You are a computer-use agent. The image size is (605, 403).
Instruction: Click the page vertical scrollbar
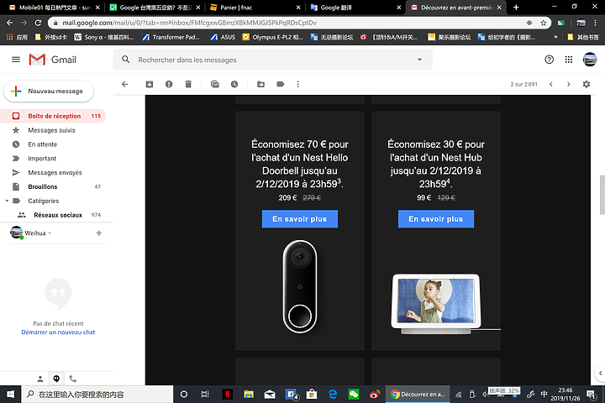[602, 195]
